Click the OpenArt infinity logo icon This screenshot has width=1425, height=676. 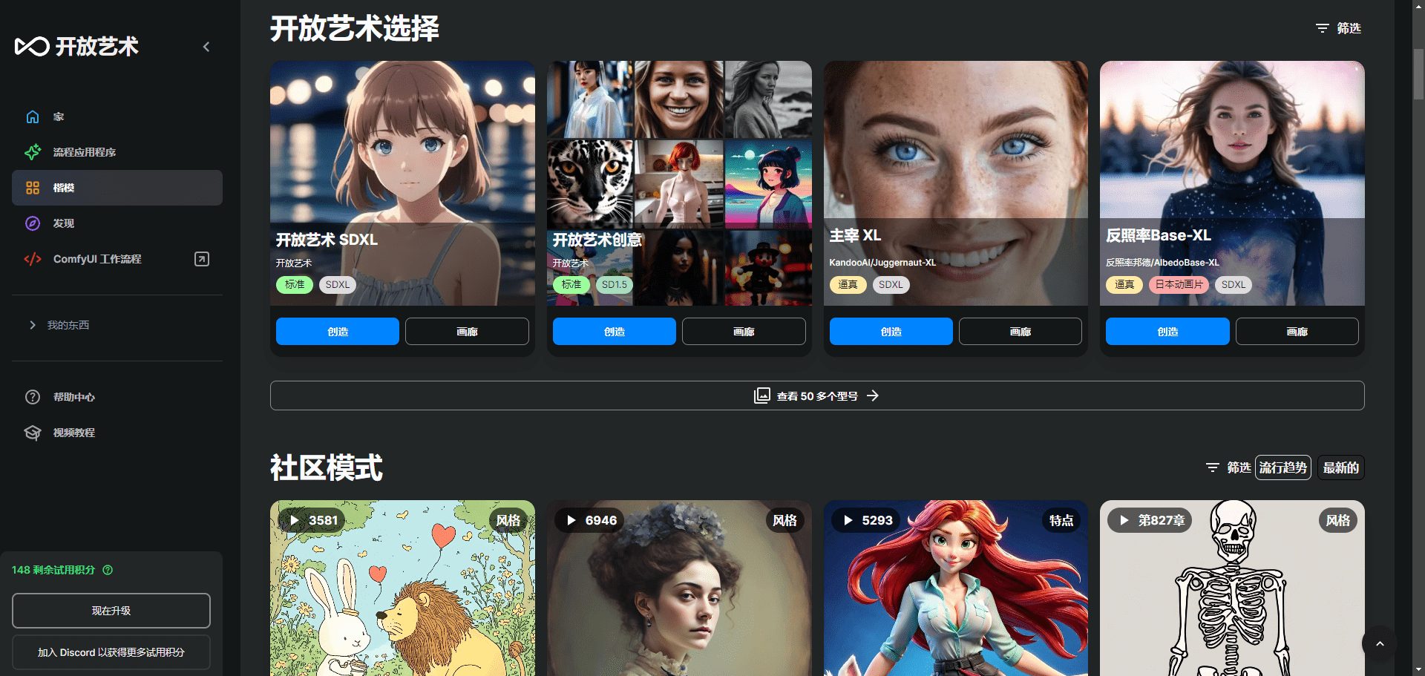click(32, 47)
